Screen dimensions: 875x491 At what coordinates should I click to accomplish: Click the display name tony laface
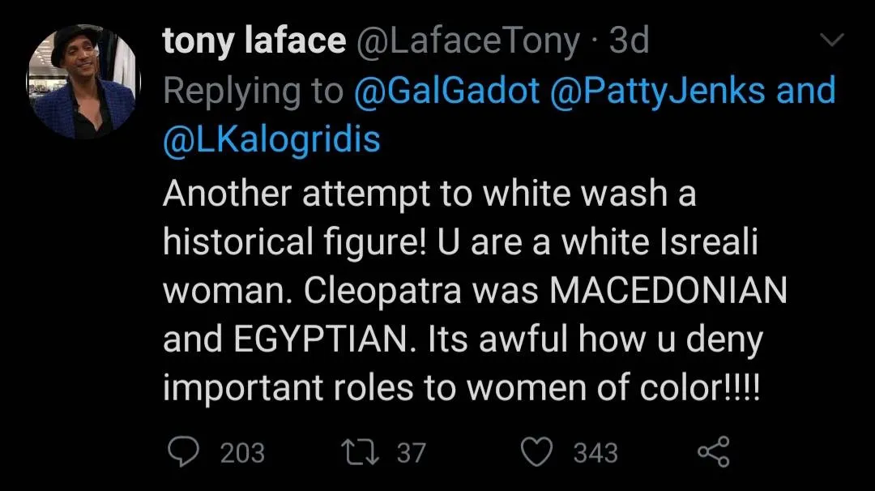coord(254,41)
